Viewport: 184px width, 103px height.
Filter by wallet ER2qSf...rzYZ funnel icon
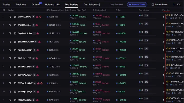tap(10, 58)
